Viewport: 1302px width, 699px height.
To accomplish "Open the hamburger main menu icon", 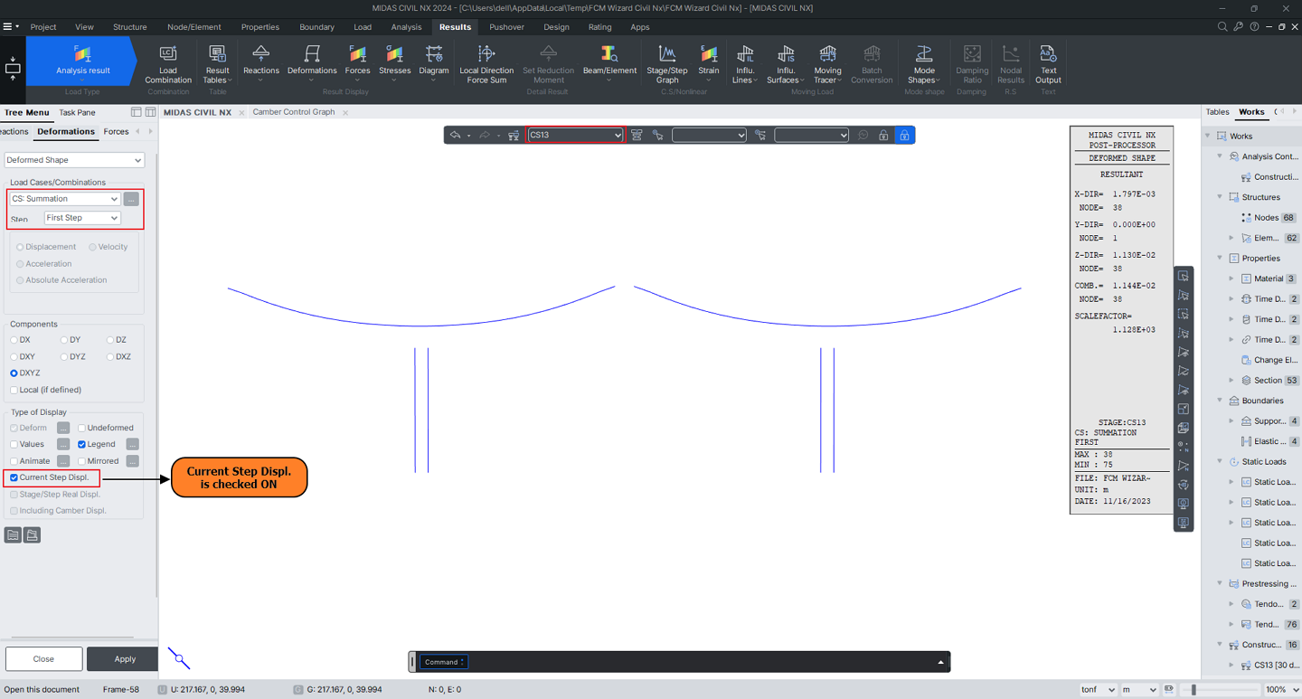I will [x=8, y=27].
